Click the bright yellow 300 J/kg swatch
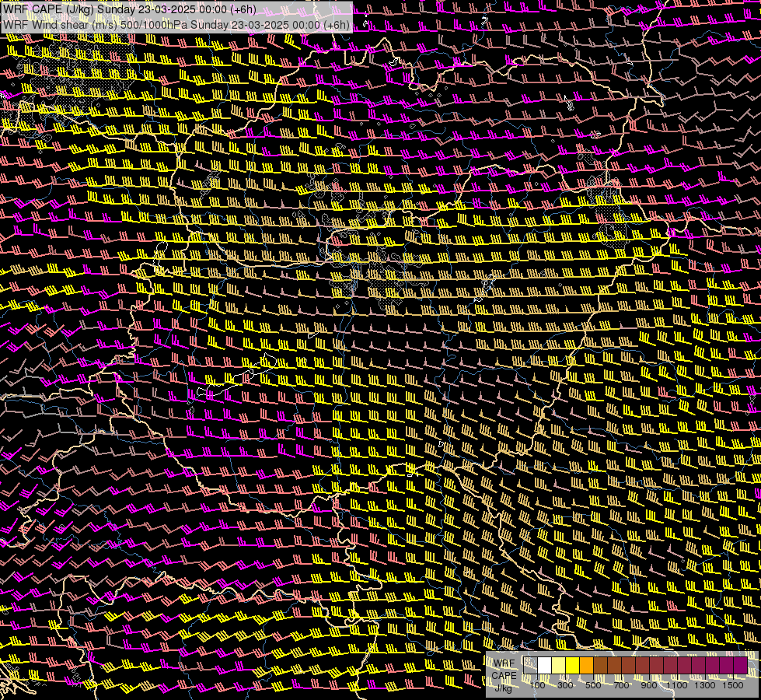The image size is (761, 700). click(573, 666)
